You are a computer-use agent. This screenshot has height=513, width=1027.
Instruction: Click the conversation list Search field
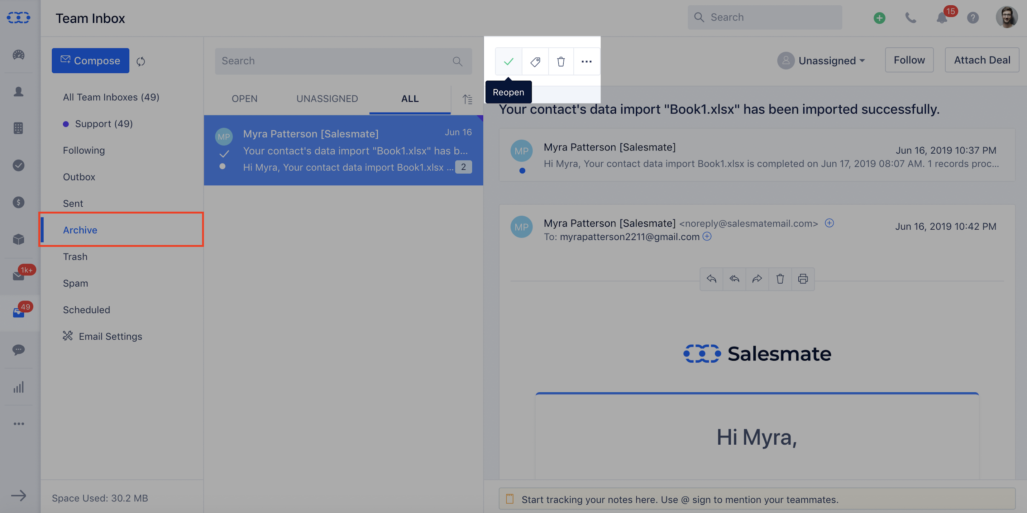[343, 61]
